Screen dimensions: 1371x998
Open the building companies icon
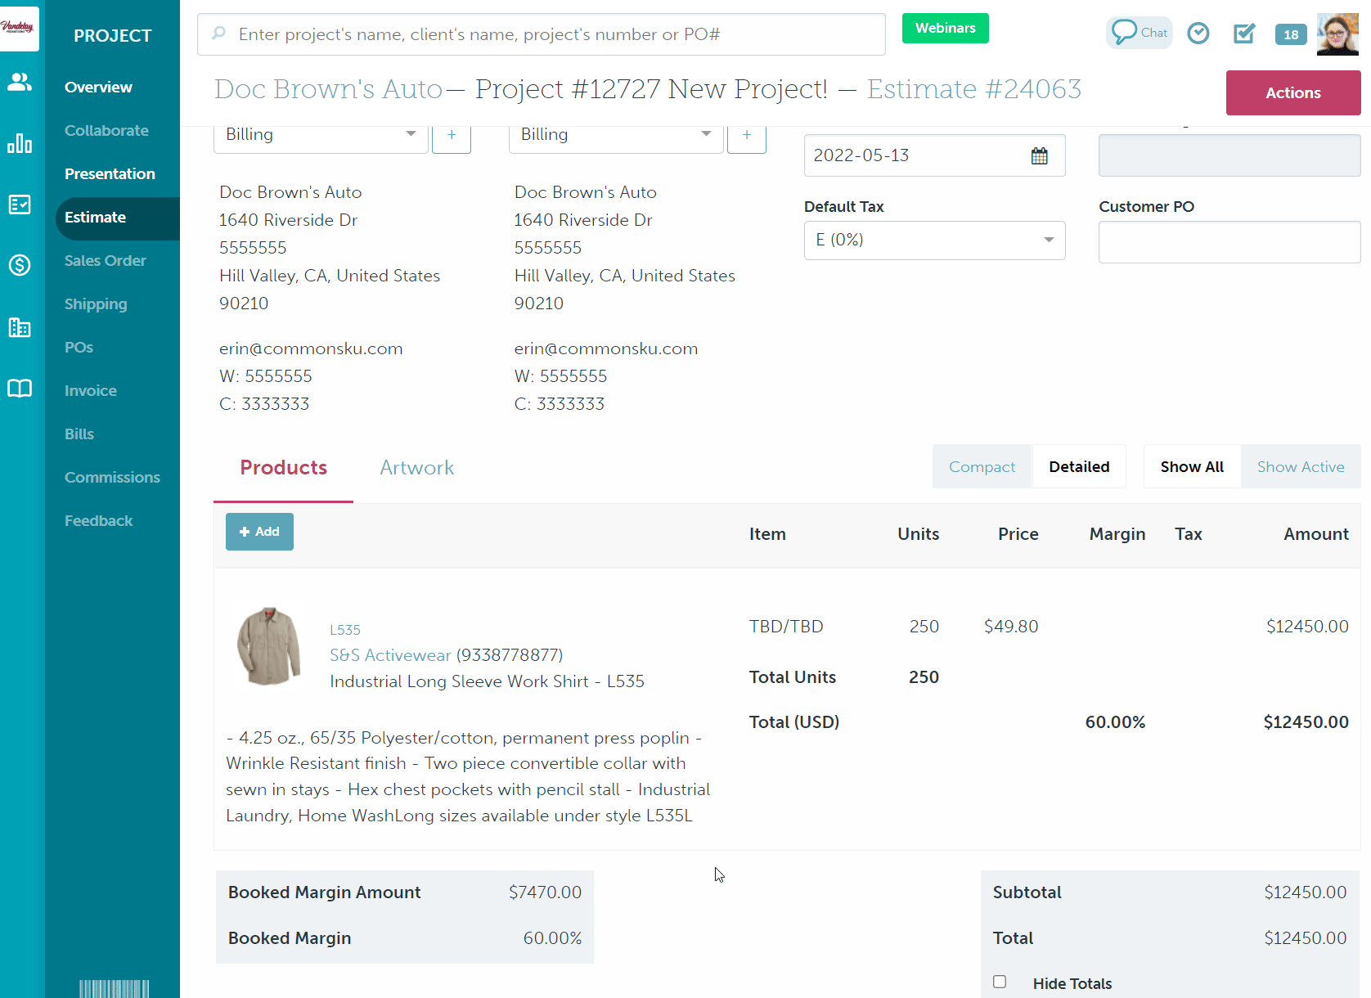pos(20,327)
